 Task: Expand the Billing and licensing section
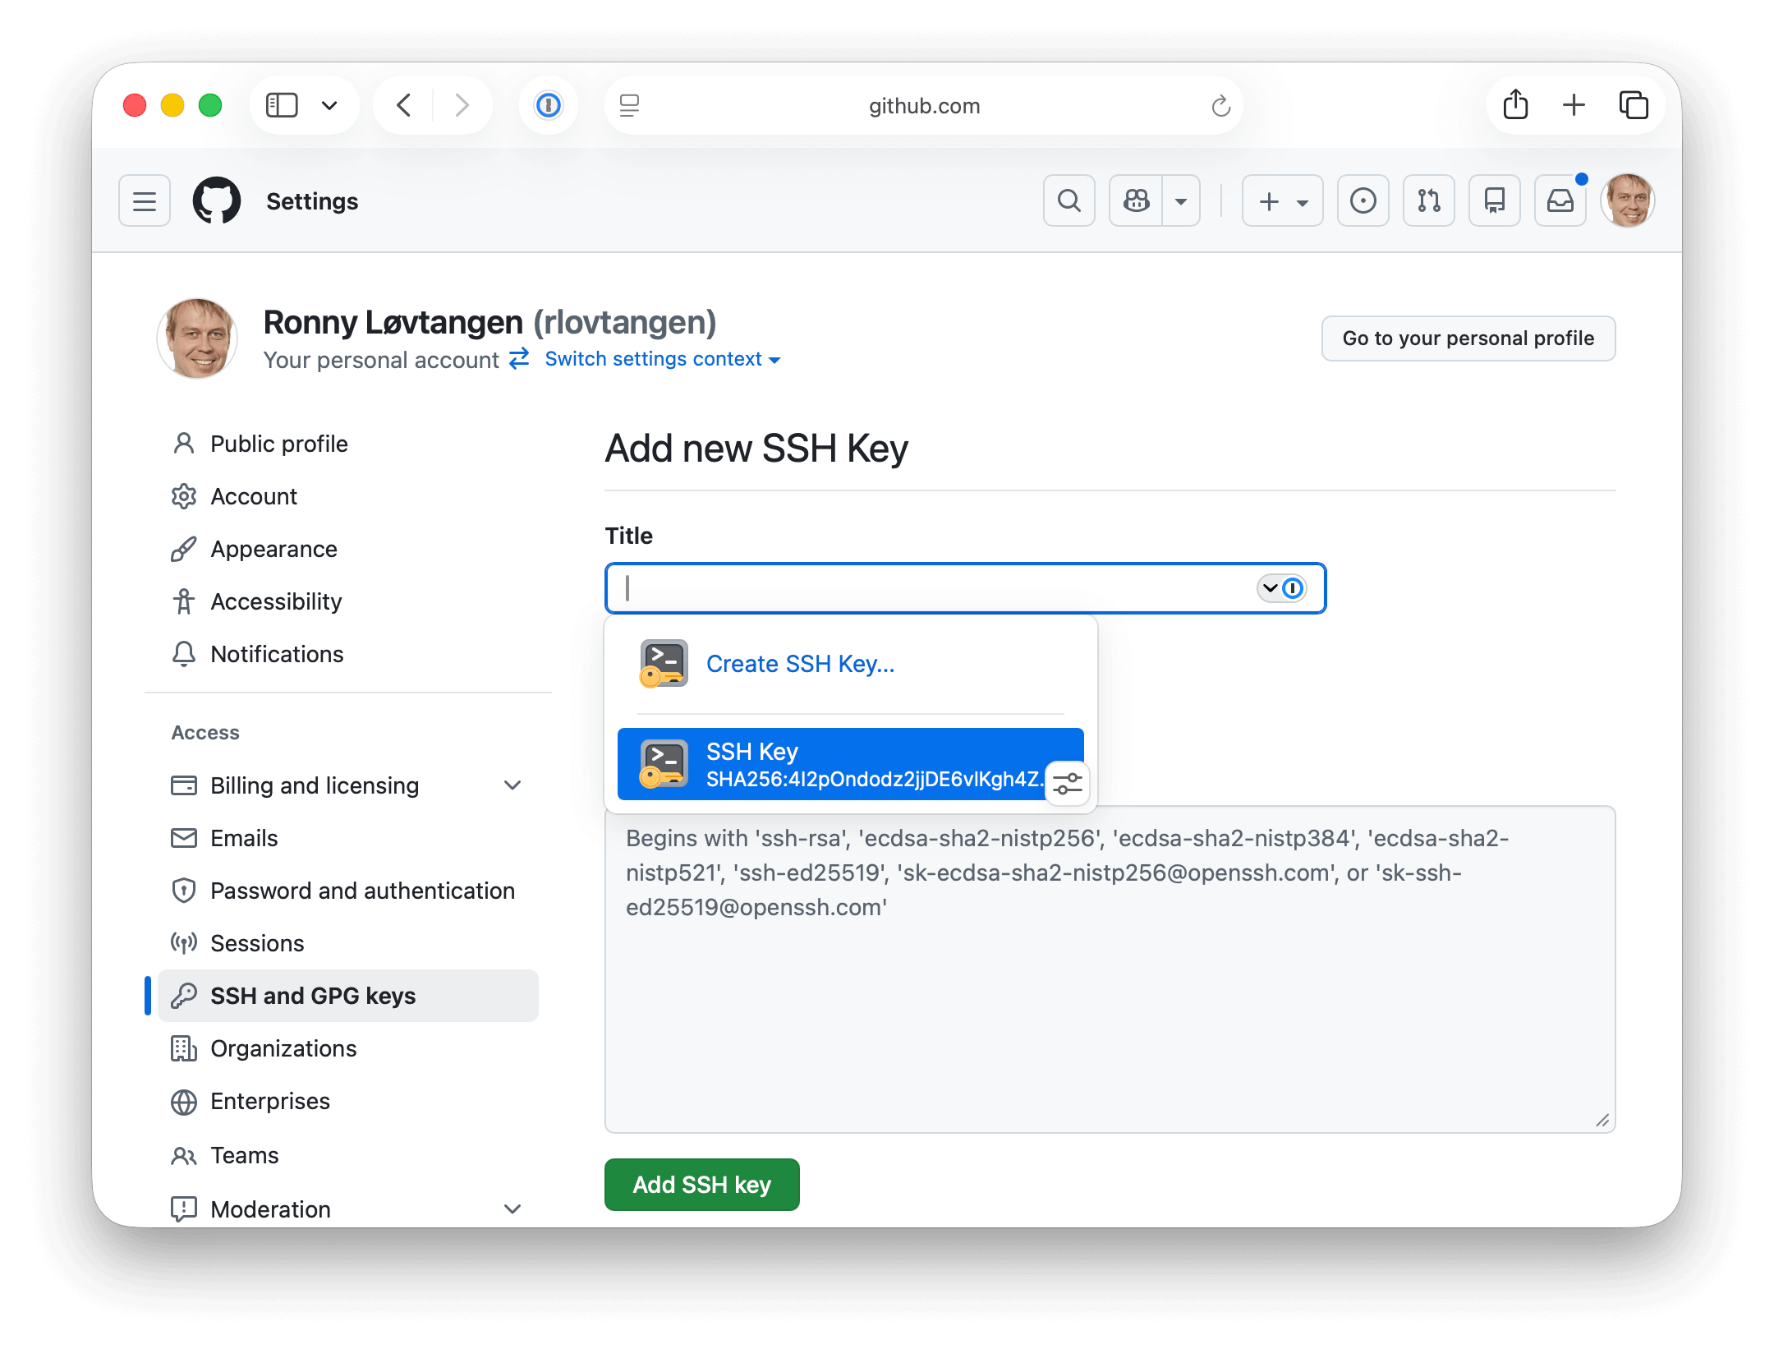pyautogui.click(x=512, y=785)
